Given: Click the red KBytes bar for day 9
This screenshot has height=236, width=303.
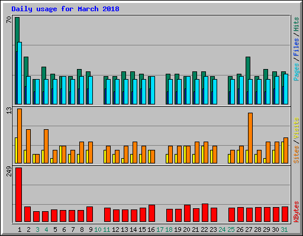Looking at the screenshot, I should [90, 214].
